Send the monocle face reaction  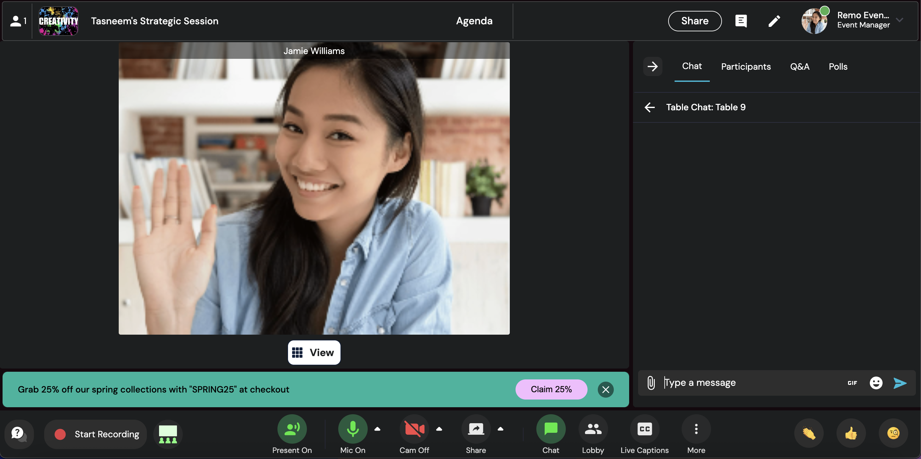coord(893,433)
